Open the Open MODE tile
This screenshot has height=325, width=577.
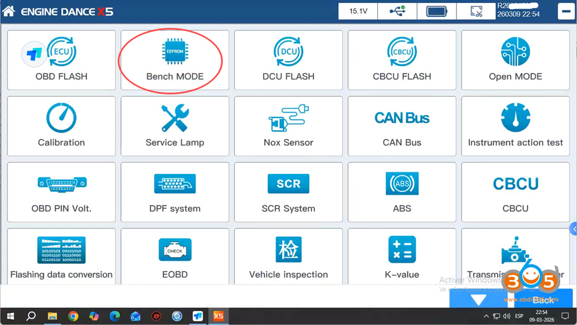515,61
